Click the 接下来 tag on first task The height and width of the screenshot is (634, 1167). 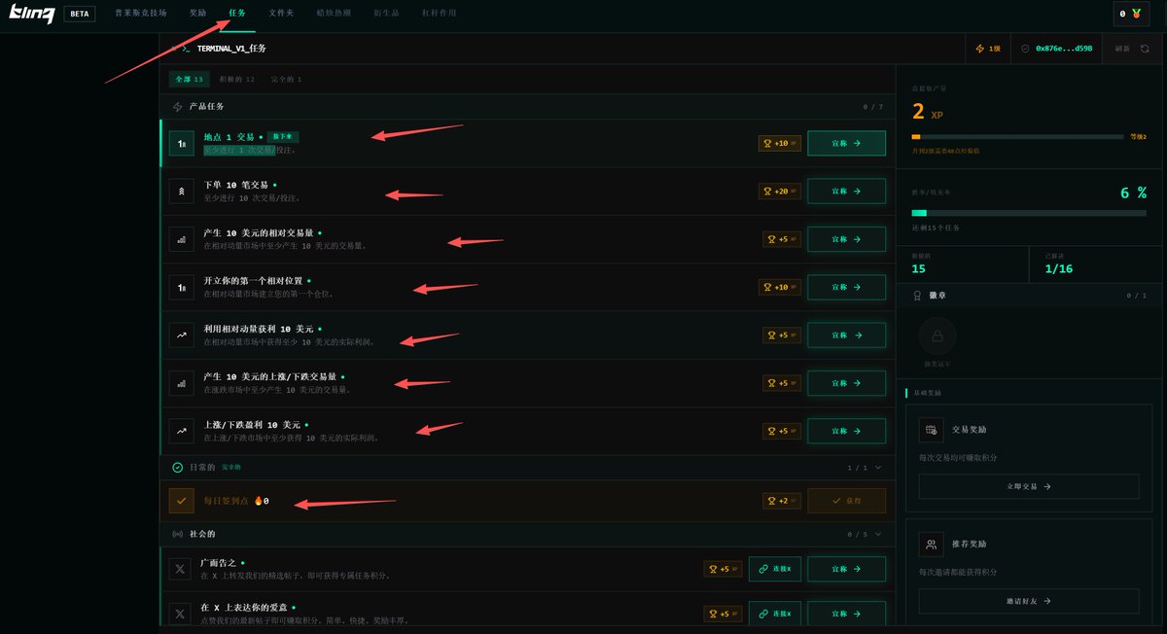[282, 137]
